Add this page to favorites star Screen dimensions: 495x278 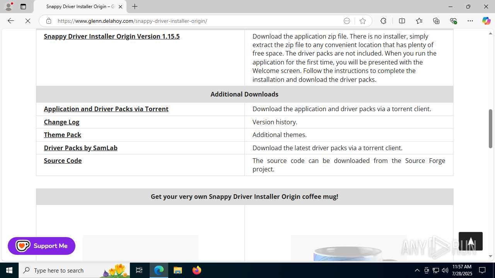point(363,21)
